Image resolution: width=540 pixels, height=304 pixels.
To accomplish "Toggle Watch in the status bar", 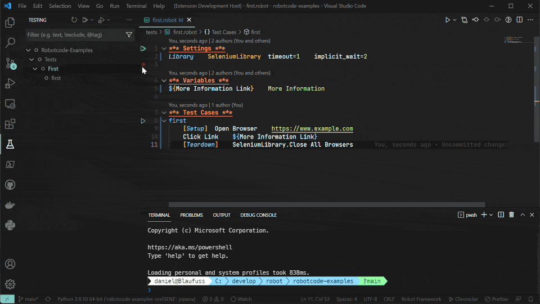I will coord(241,299).
